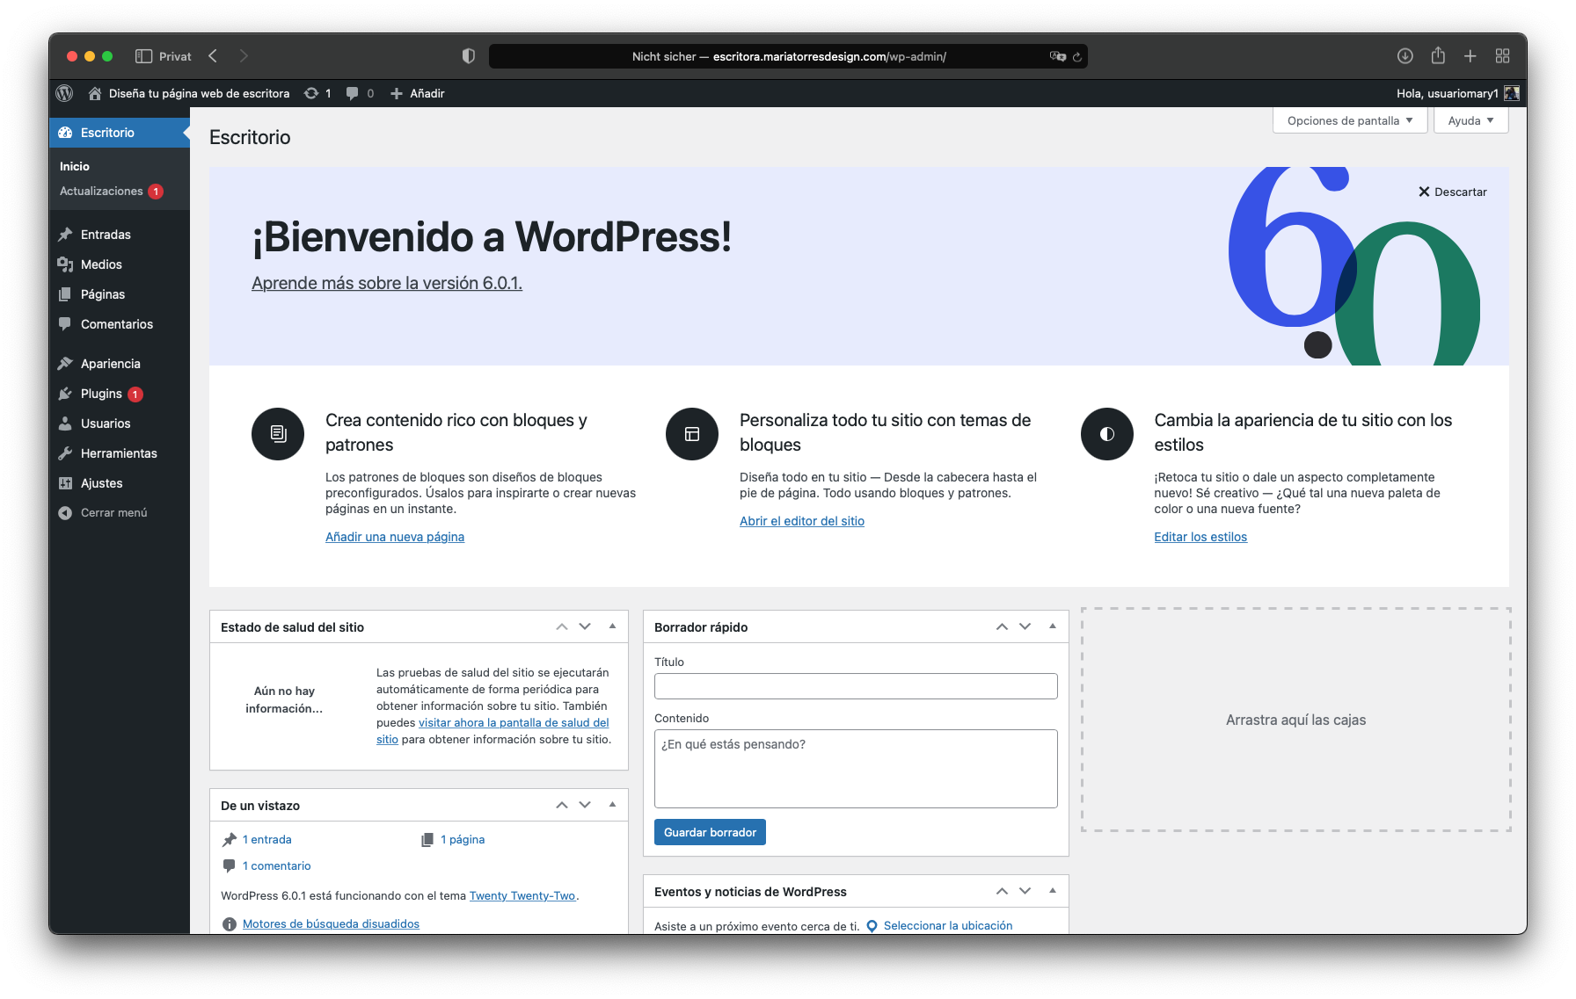The image size is (1576, 999).
Task: Select the Escritorio dashboard icon
Action: [65, 132]
